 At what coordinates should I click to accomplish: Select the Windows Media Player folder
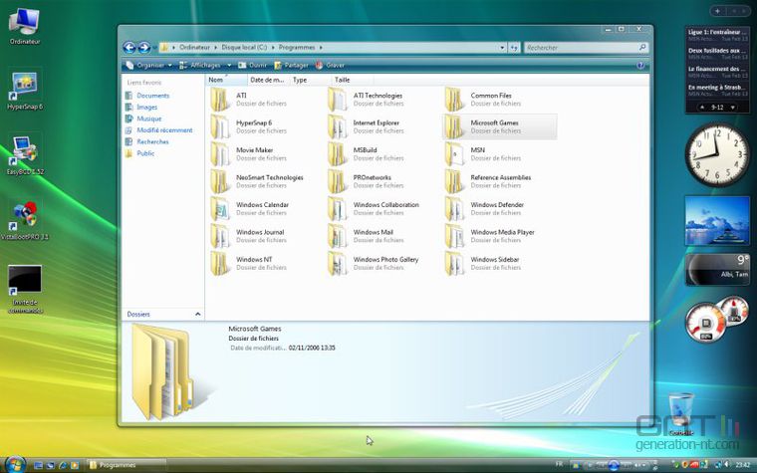(x=489, y=236)
